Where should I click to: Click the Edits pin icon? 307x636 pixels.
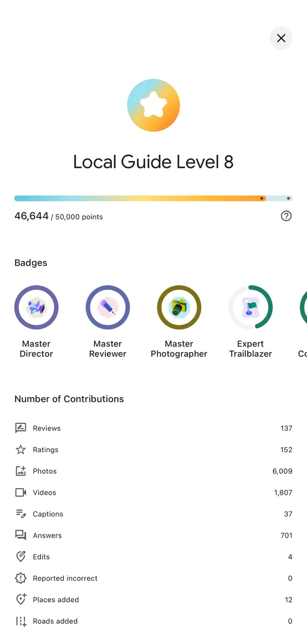(20, 557)
